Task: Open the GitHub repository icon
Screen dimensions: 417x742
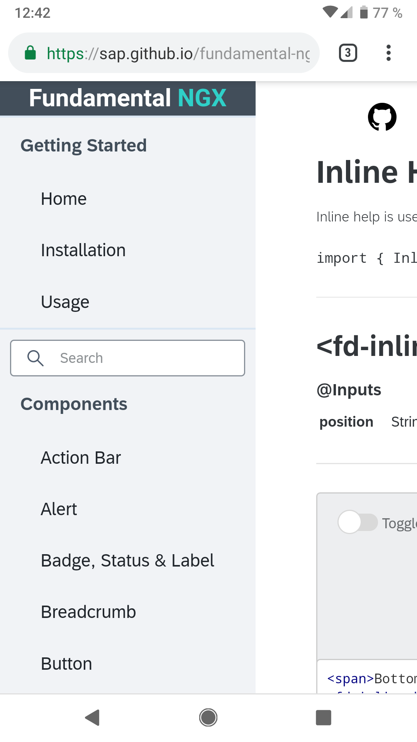Action: coord(382,117)
